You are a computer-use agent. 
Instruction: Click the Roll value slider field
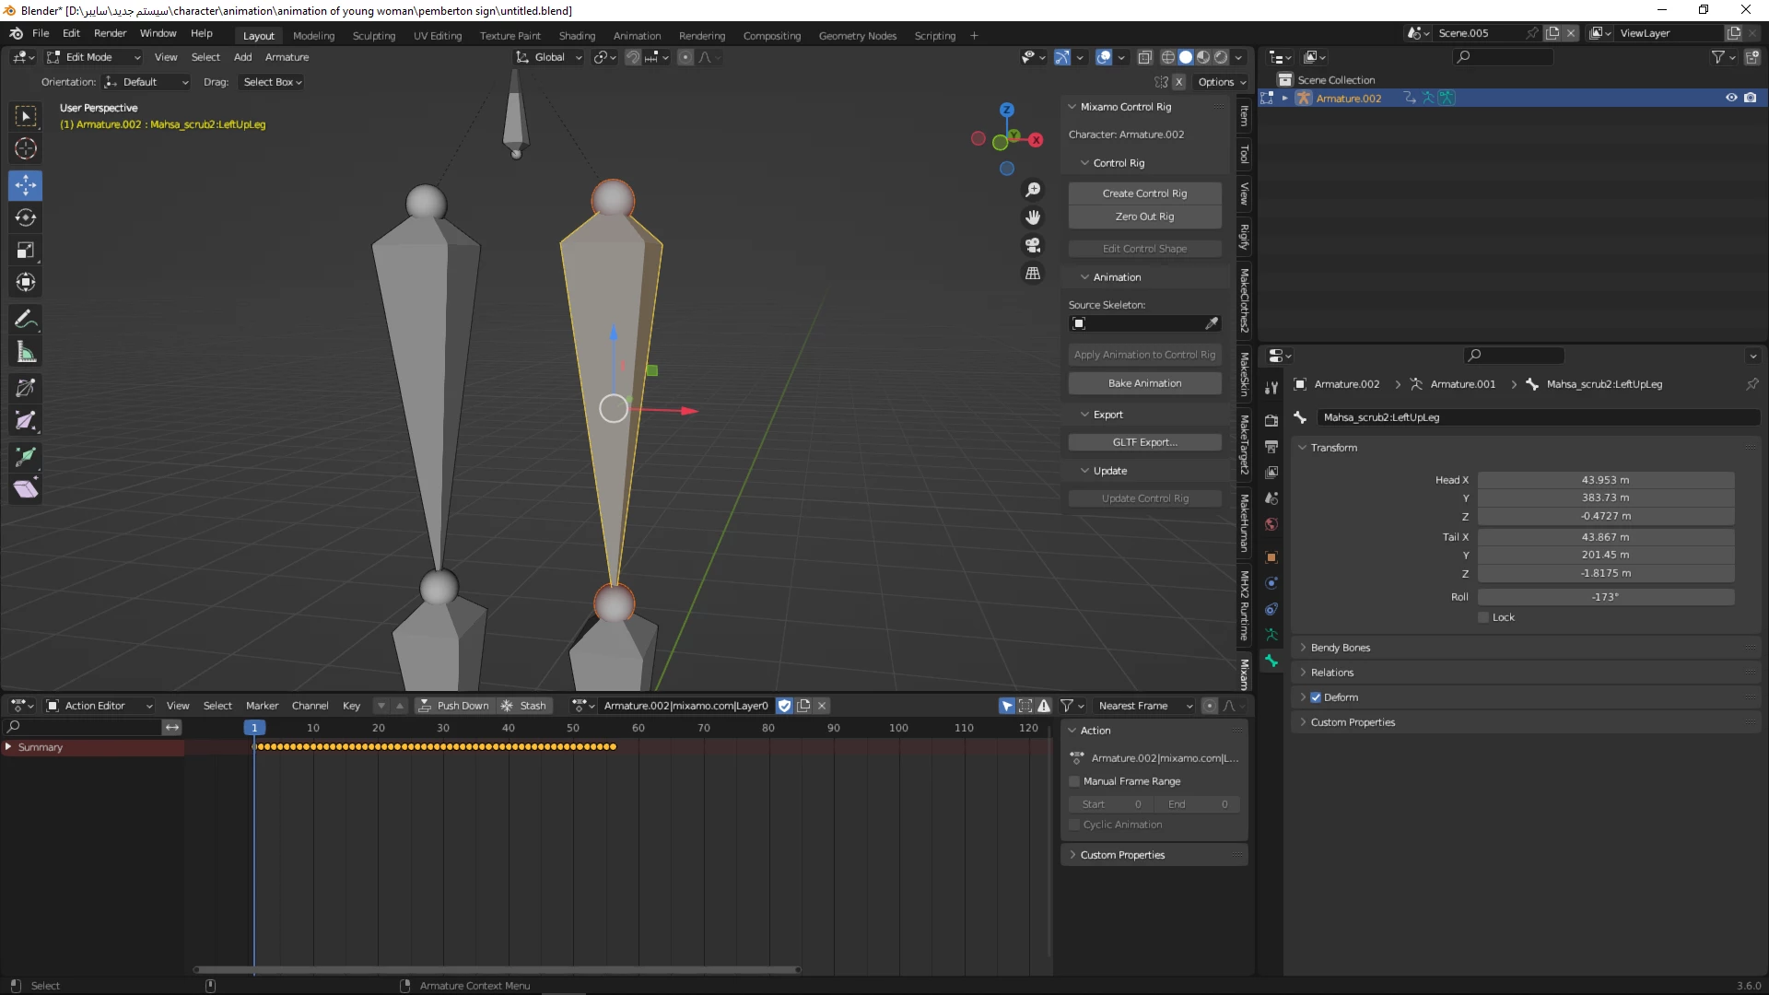click(1605, 597)
